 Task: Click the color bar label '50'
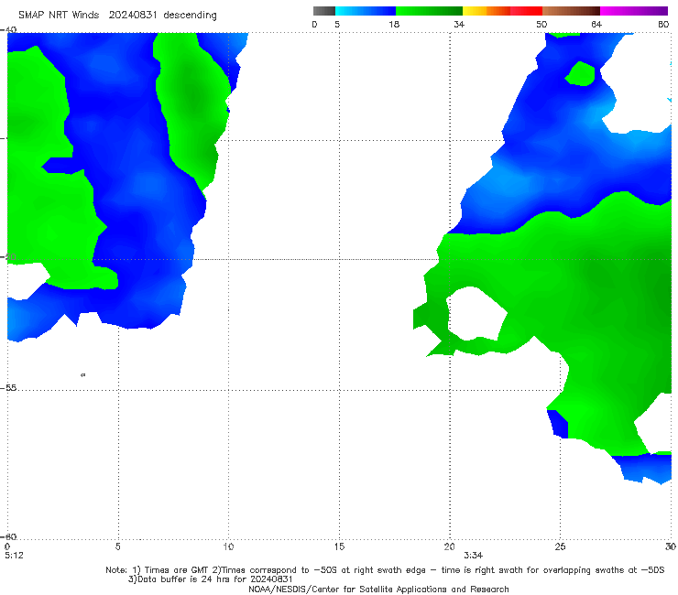(541, 24)
